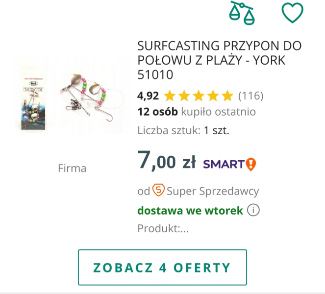Click the delivery info circle icon
325x294 pixels.
pyautogui.click(x=253, y=211)
